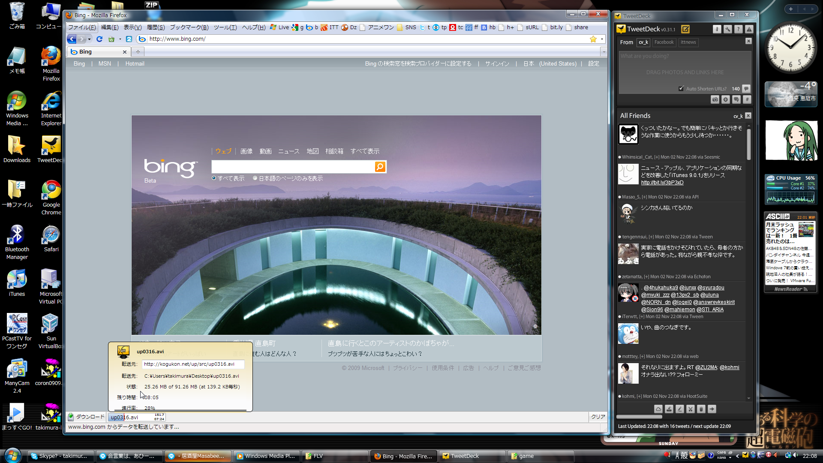The height and width of the screenshot is (463, 823).
Task: Click the TweetDeck compose update icon
Action: coord(685,29)
